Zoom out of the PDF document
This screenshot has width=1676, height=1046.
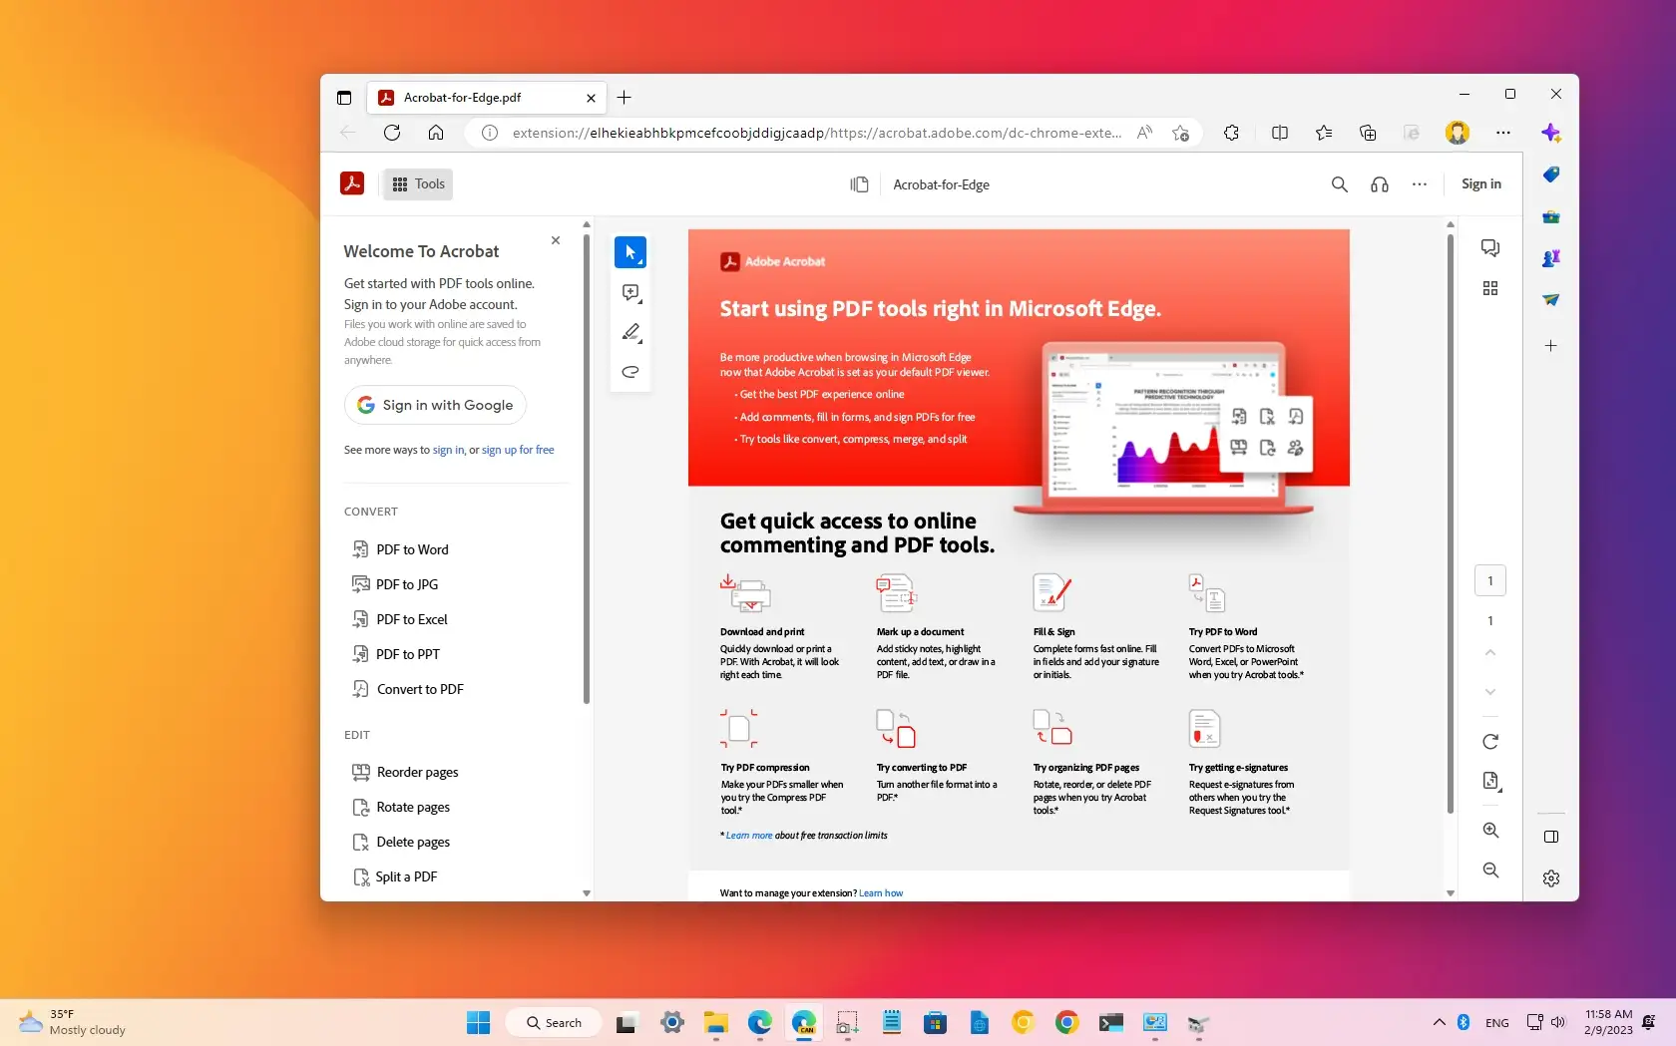[x=1489, y=870]
